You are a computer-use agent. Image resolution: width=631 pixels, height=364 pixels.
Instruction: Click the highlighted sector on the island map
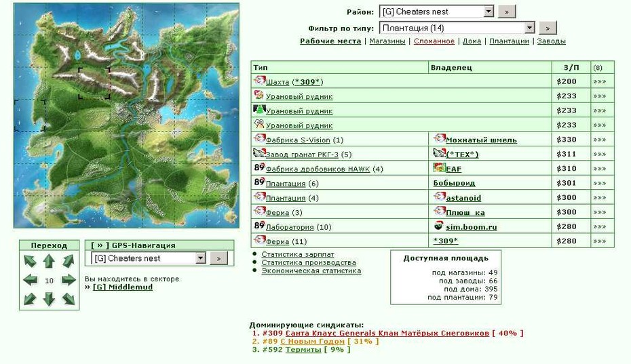94,83
